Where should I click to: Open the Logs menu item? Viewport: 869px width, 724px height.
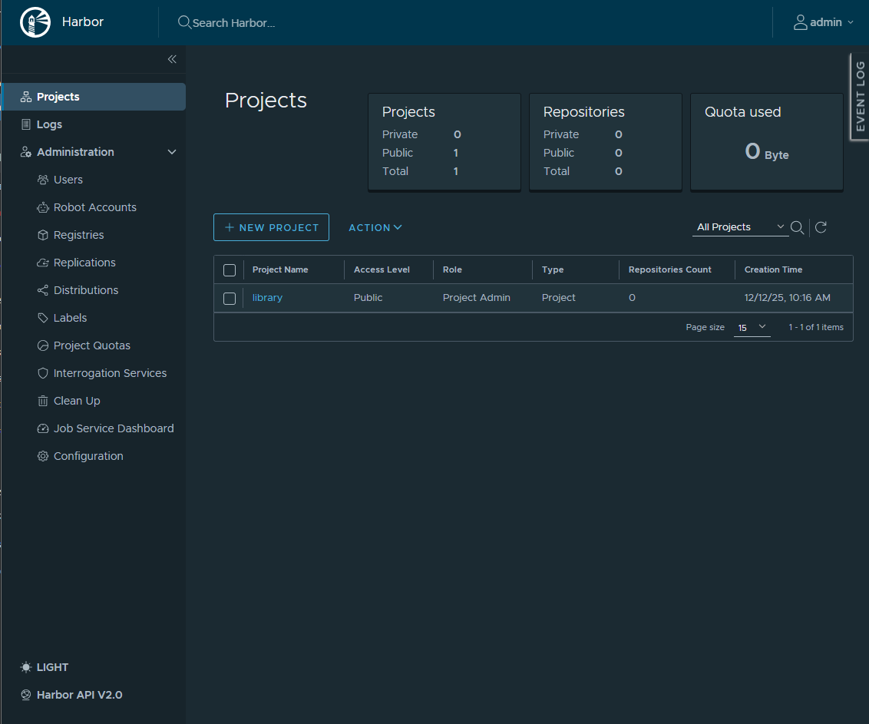(x=49, y=124)
